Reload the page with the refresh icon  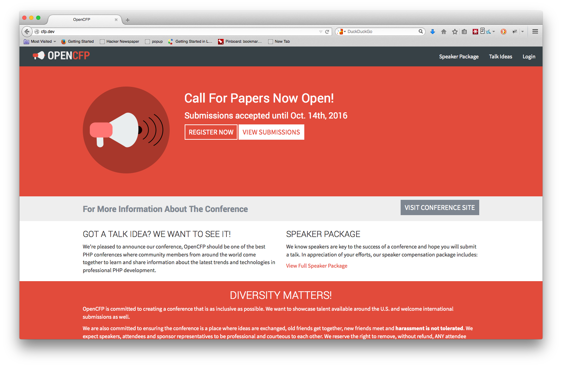327,32
